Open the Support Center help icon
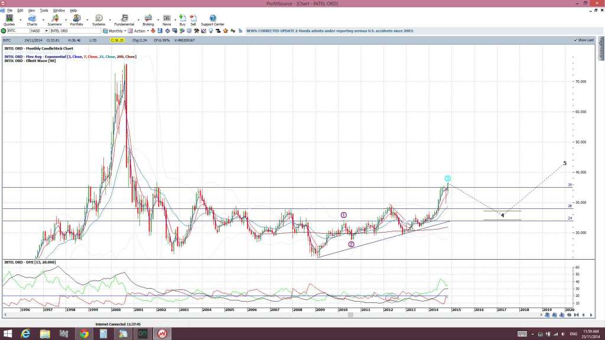This screenshot has height=340, width=605. 213,20
